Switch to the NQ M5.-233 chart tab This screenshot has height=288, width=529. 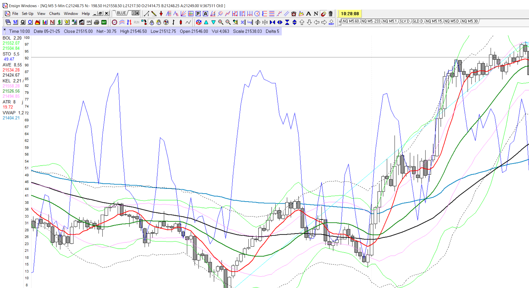371,21
